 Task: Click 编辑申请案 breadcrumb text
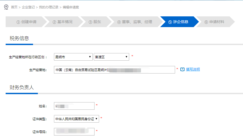71,7
